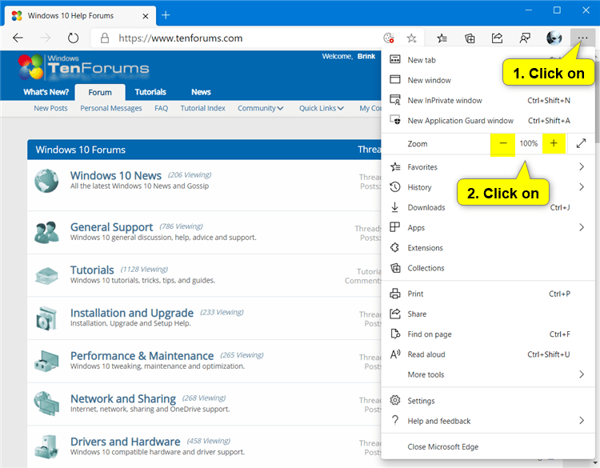The width and height of the screenshot is (600, 468).
Task: Choose New InPrivate window
Action: click(488, 100)
